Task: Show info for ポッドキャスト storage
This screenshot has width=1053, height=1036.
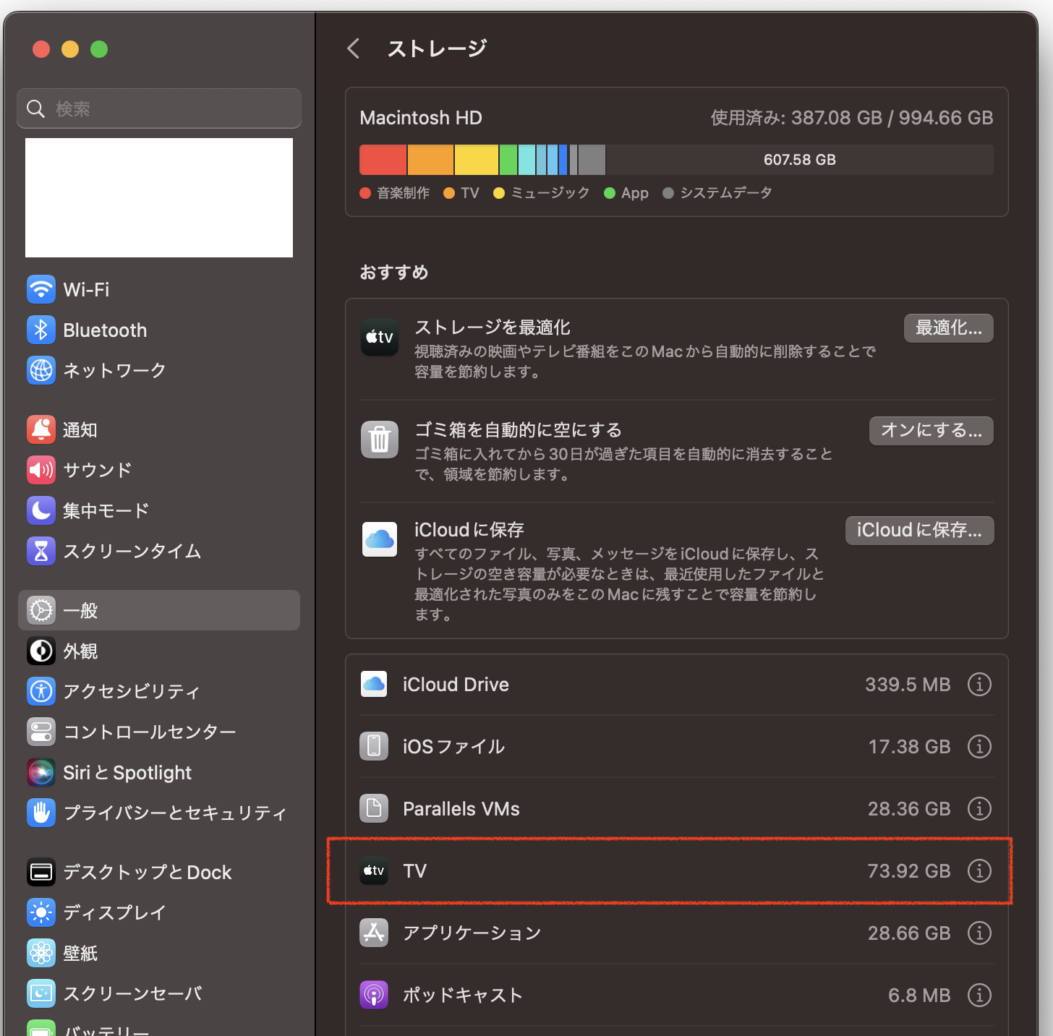Action: coord(979,995)
